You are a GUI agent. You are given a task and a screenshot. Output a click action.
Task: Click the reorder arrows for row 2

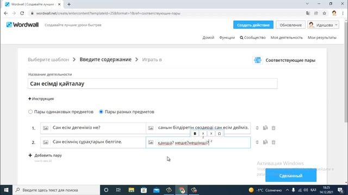point(257,142)
